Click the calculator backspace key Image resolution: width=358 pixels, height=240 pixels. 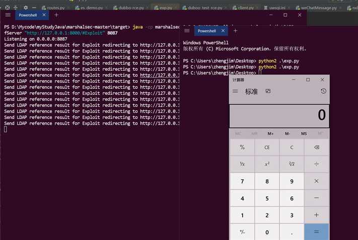[x=316, y=147]
